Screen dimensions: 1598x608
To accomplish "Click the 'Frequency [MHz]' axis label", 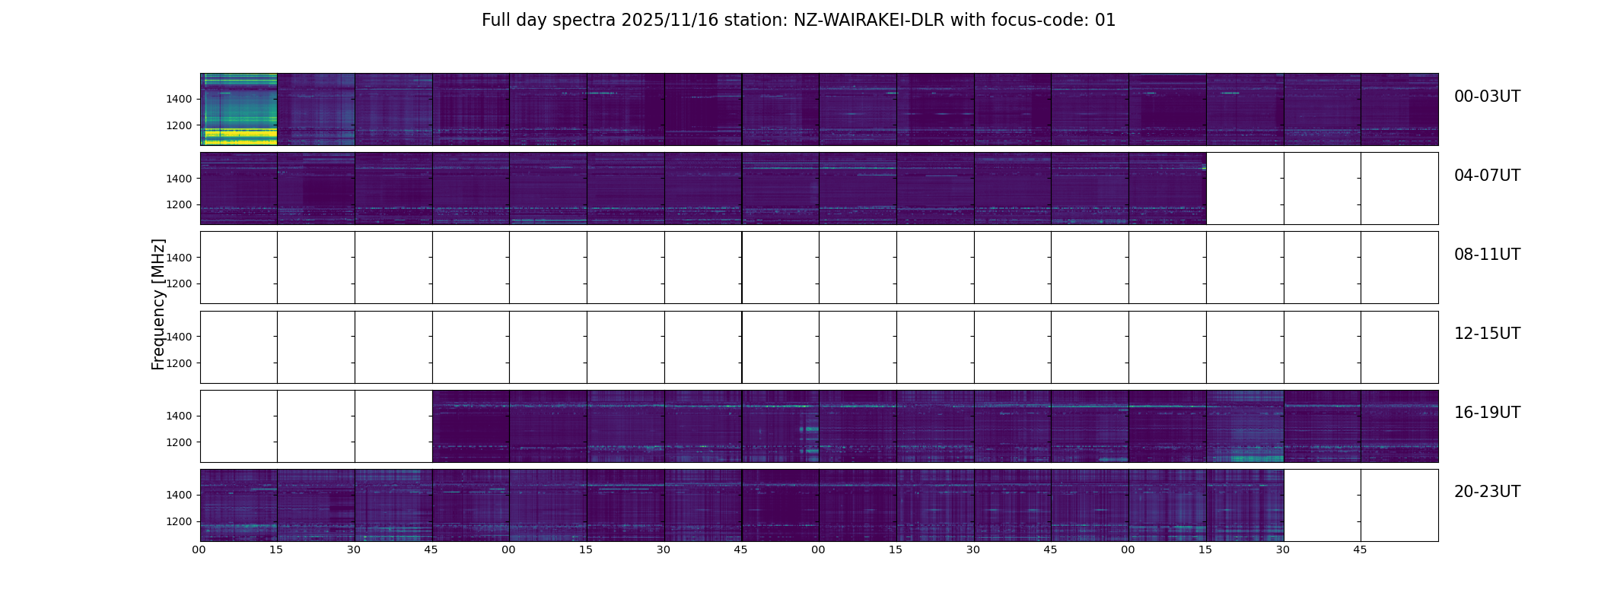I will click(x=158, y=304).
